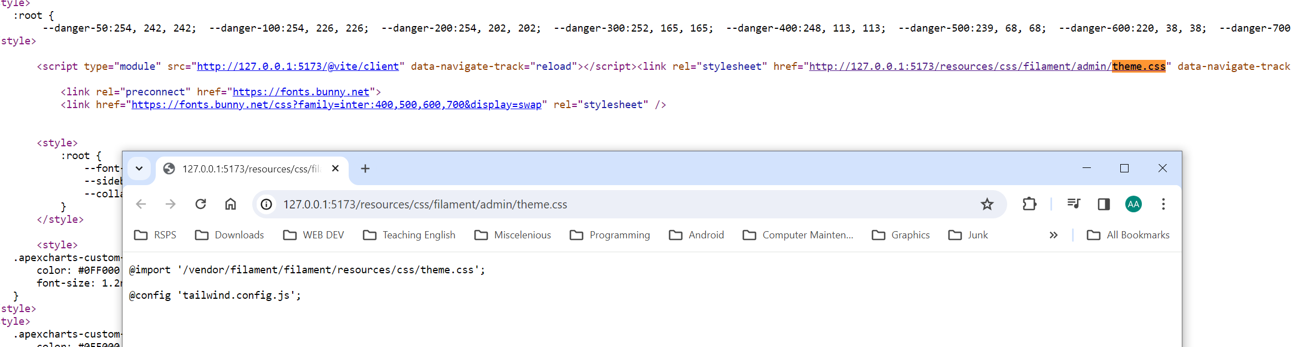The image size is (1291, 347).
Task: Open the All Bookmarks folder
Action: tap(1129, 235)
